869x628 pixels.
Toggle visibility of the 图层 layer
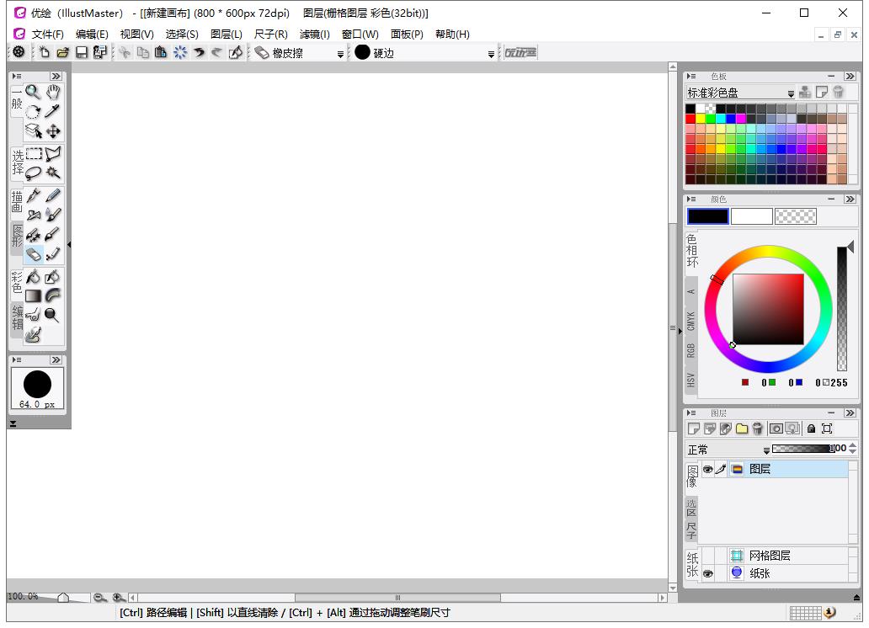pyautogui.click(x=707, y=469)
